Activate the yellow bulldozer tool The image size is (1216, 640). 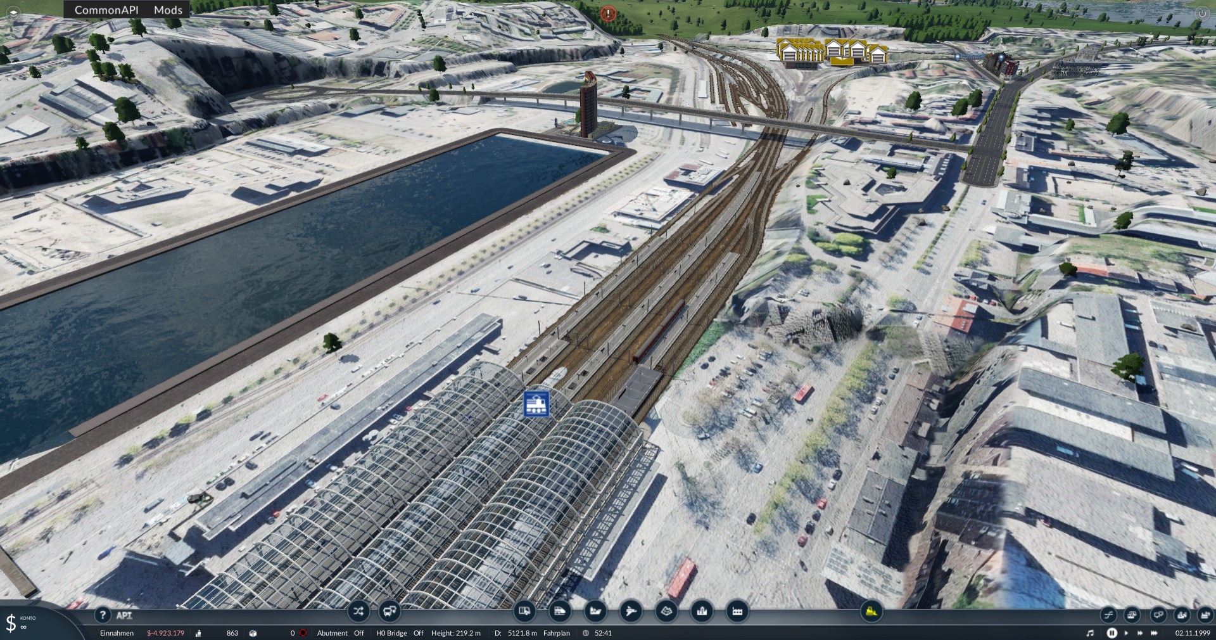tap(871, 611)
